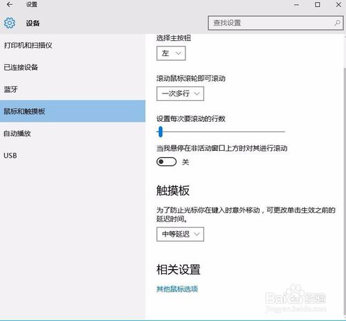The width and height of the screenshot is (346, 321).
Task: Click the back arrow in the title bar
Action: tap(10, 4)
